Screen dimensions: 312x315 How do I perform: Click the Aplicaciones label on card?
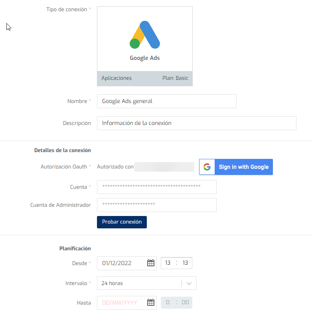coord(117,78)
